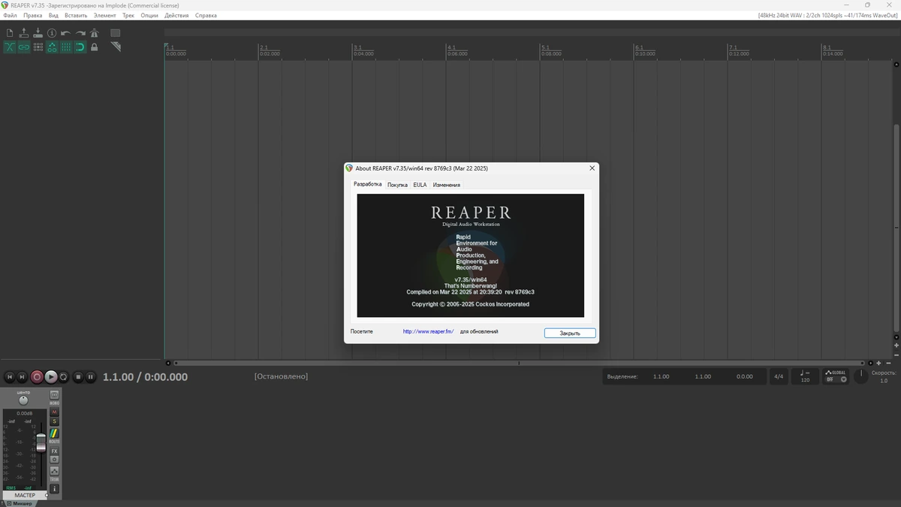Toggle master FX bypass power button
Image resolution: width=901 pixels, height=507 pixels.
click(x=54, y=459)
